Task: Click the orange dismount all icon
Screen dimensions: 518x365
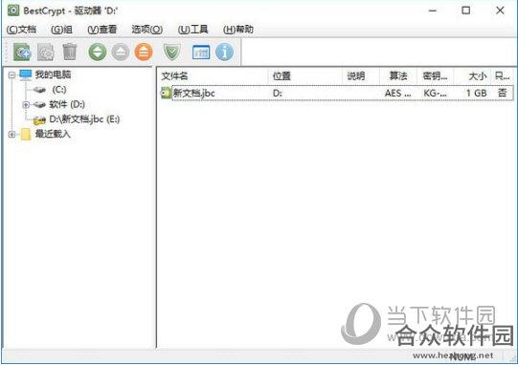Action: pyautogui.click(x=144, y=53)
